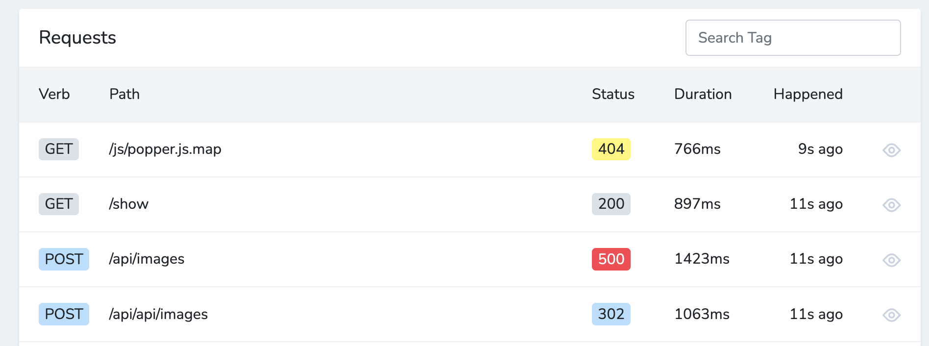Image resolution: width=929 pixels, height=346 pixels.
Task: Click the GET badge for /js/popper.js.map
Action: click(x=59, y=149)
